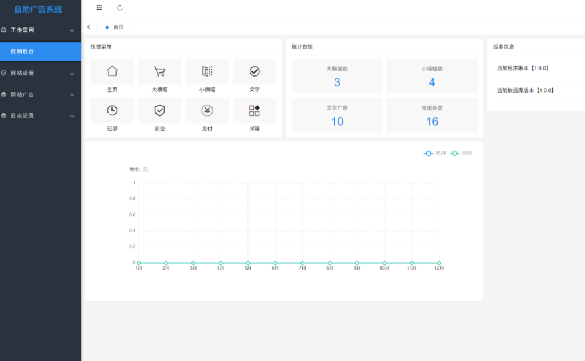Image resolution: width=585 pixels, height=361 pixels.
Task: Open the 安全 shield shortcut
Action: coord(160,110)
